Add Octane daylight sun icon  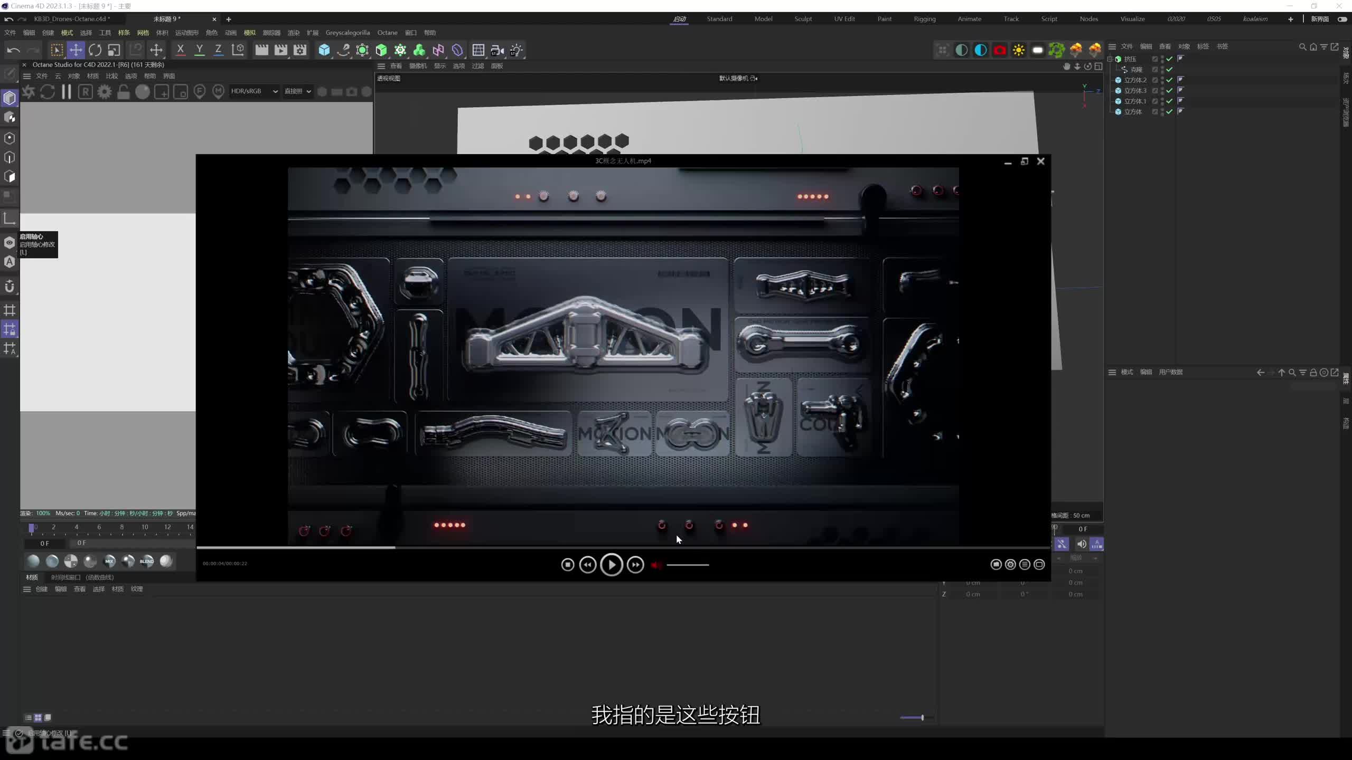point(1019,50)
